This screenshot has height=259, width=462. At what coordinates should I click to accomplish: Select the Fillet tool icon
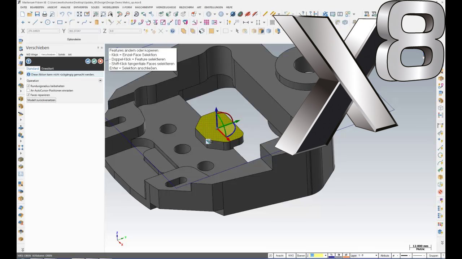(x=72, y=22)
